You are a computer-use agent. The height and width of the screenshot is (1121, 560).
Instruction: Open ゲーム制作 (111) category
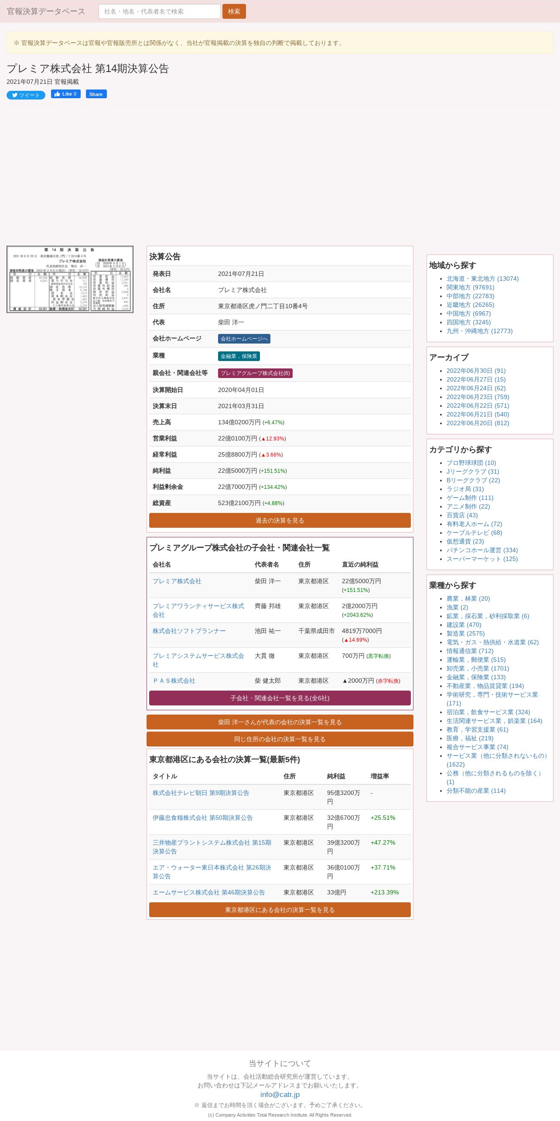point(470,498)
